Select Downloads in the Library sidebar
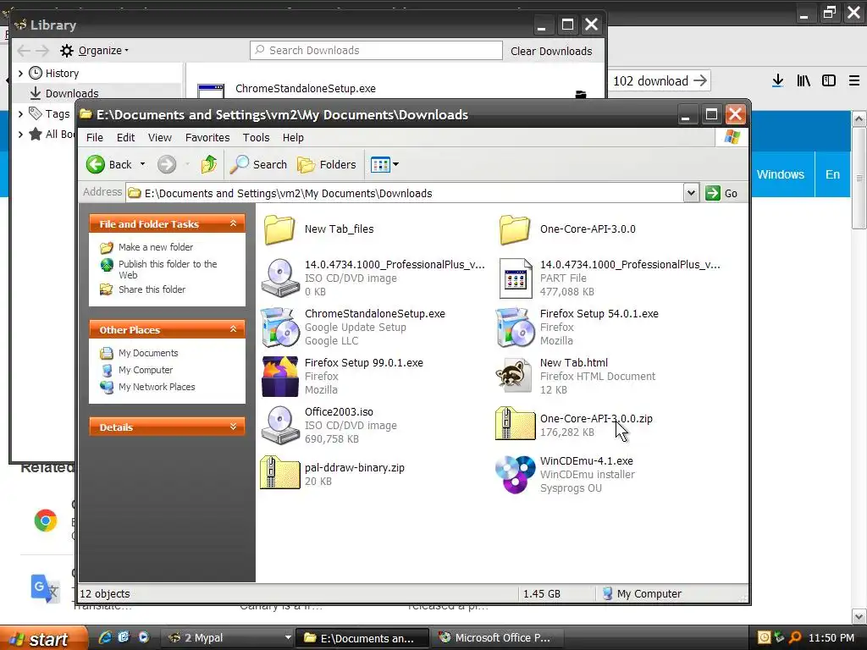 [72, 93]
